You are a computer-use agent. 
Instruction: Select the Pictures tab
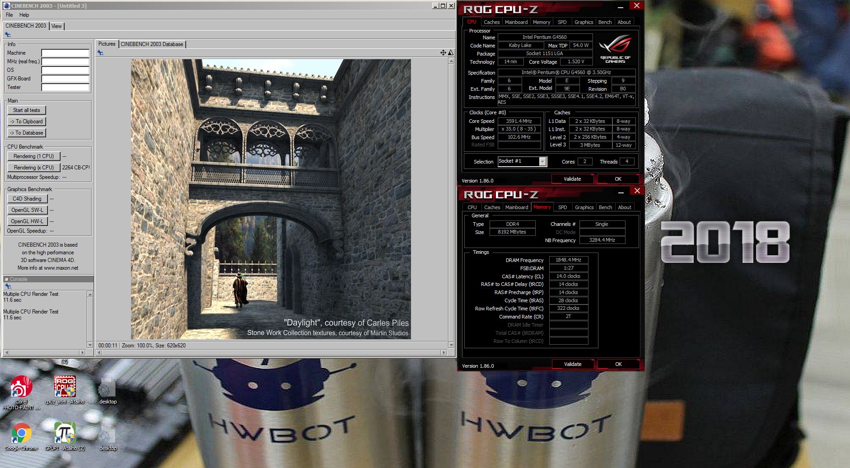pyautogui.click(x=107, y=44)
